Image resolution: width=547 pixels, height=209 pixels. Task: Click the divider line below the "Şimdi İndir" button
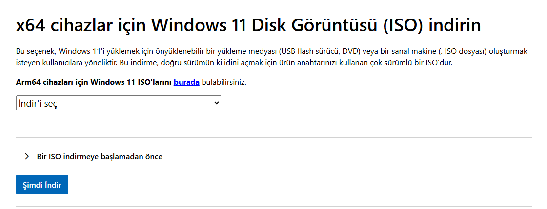click(274, 206)
